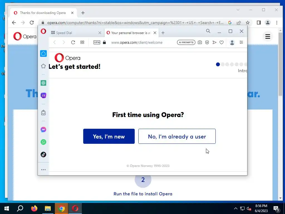Open the Speed Dial grid button in the Opera toolbar
Screen dimensions: 285x214
point(82,42)
